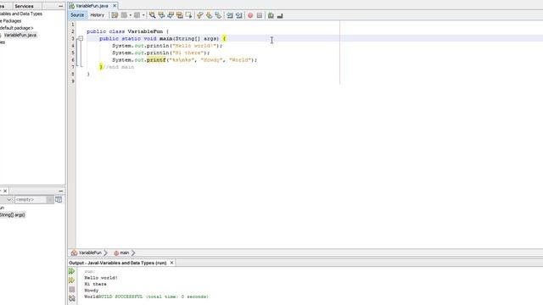Close the Output run tab
The image size is (543, 305).
171,263
